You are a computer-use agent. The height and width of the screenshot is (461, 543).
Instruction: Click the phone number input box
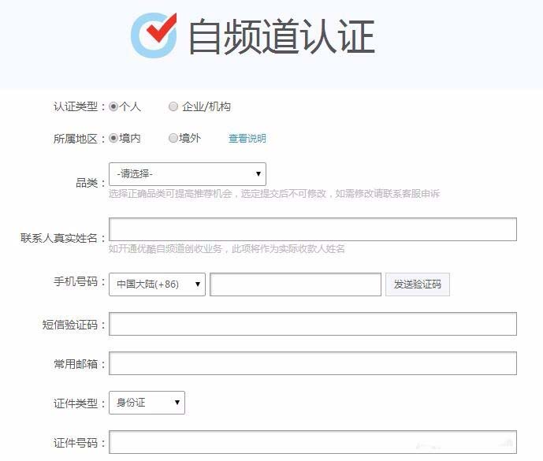coord(296,284)
